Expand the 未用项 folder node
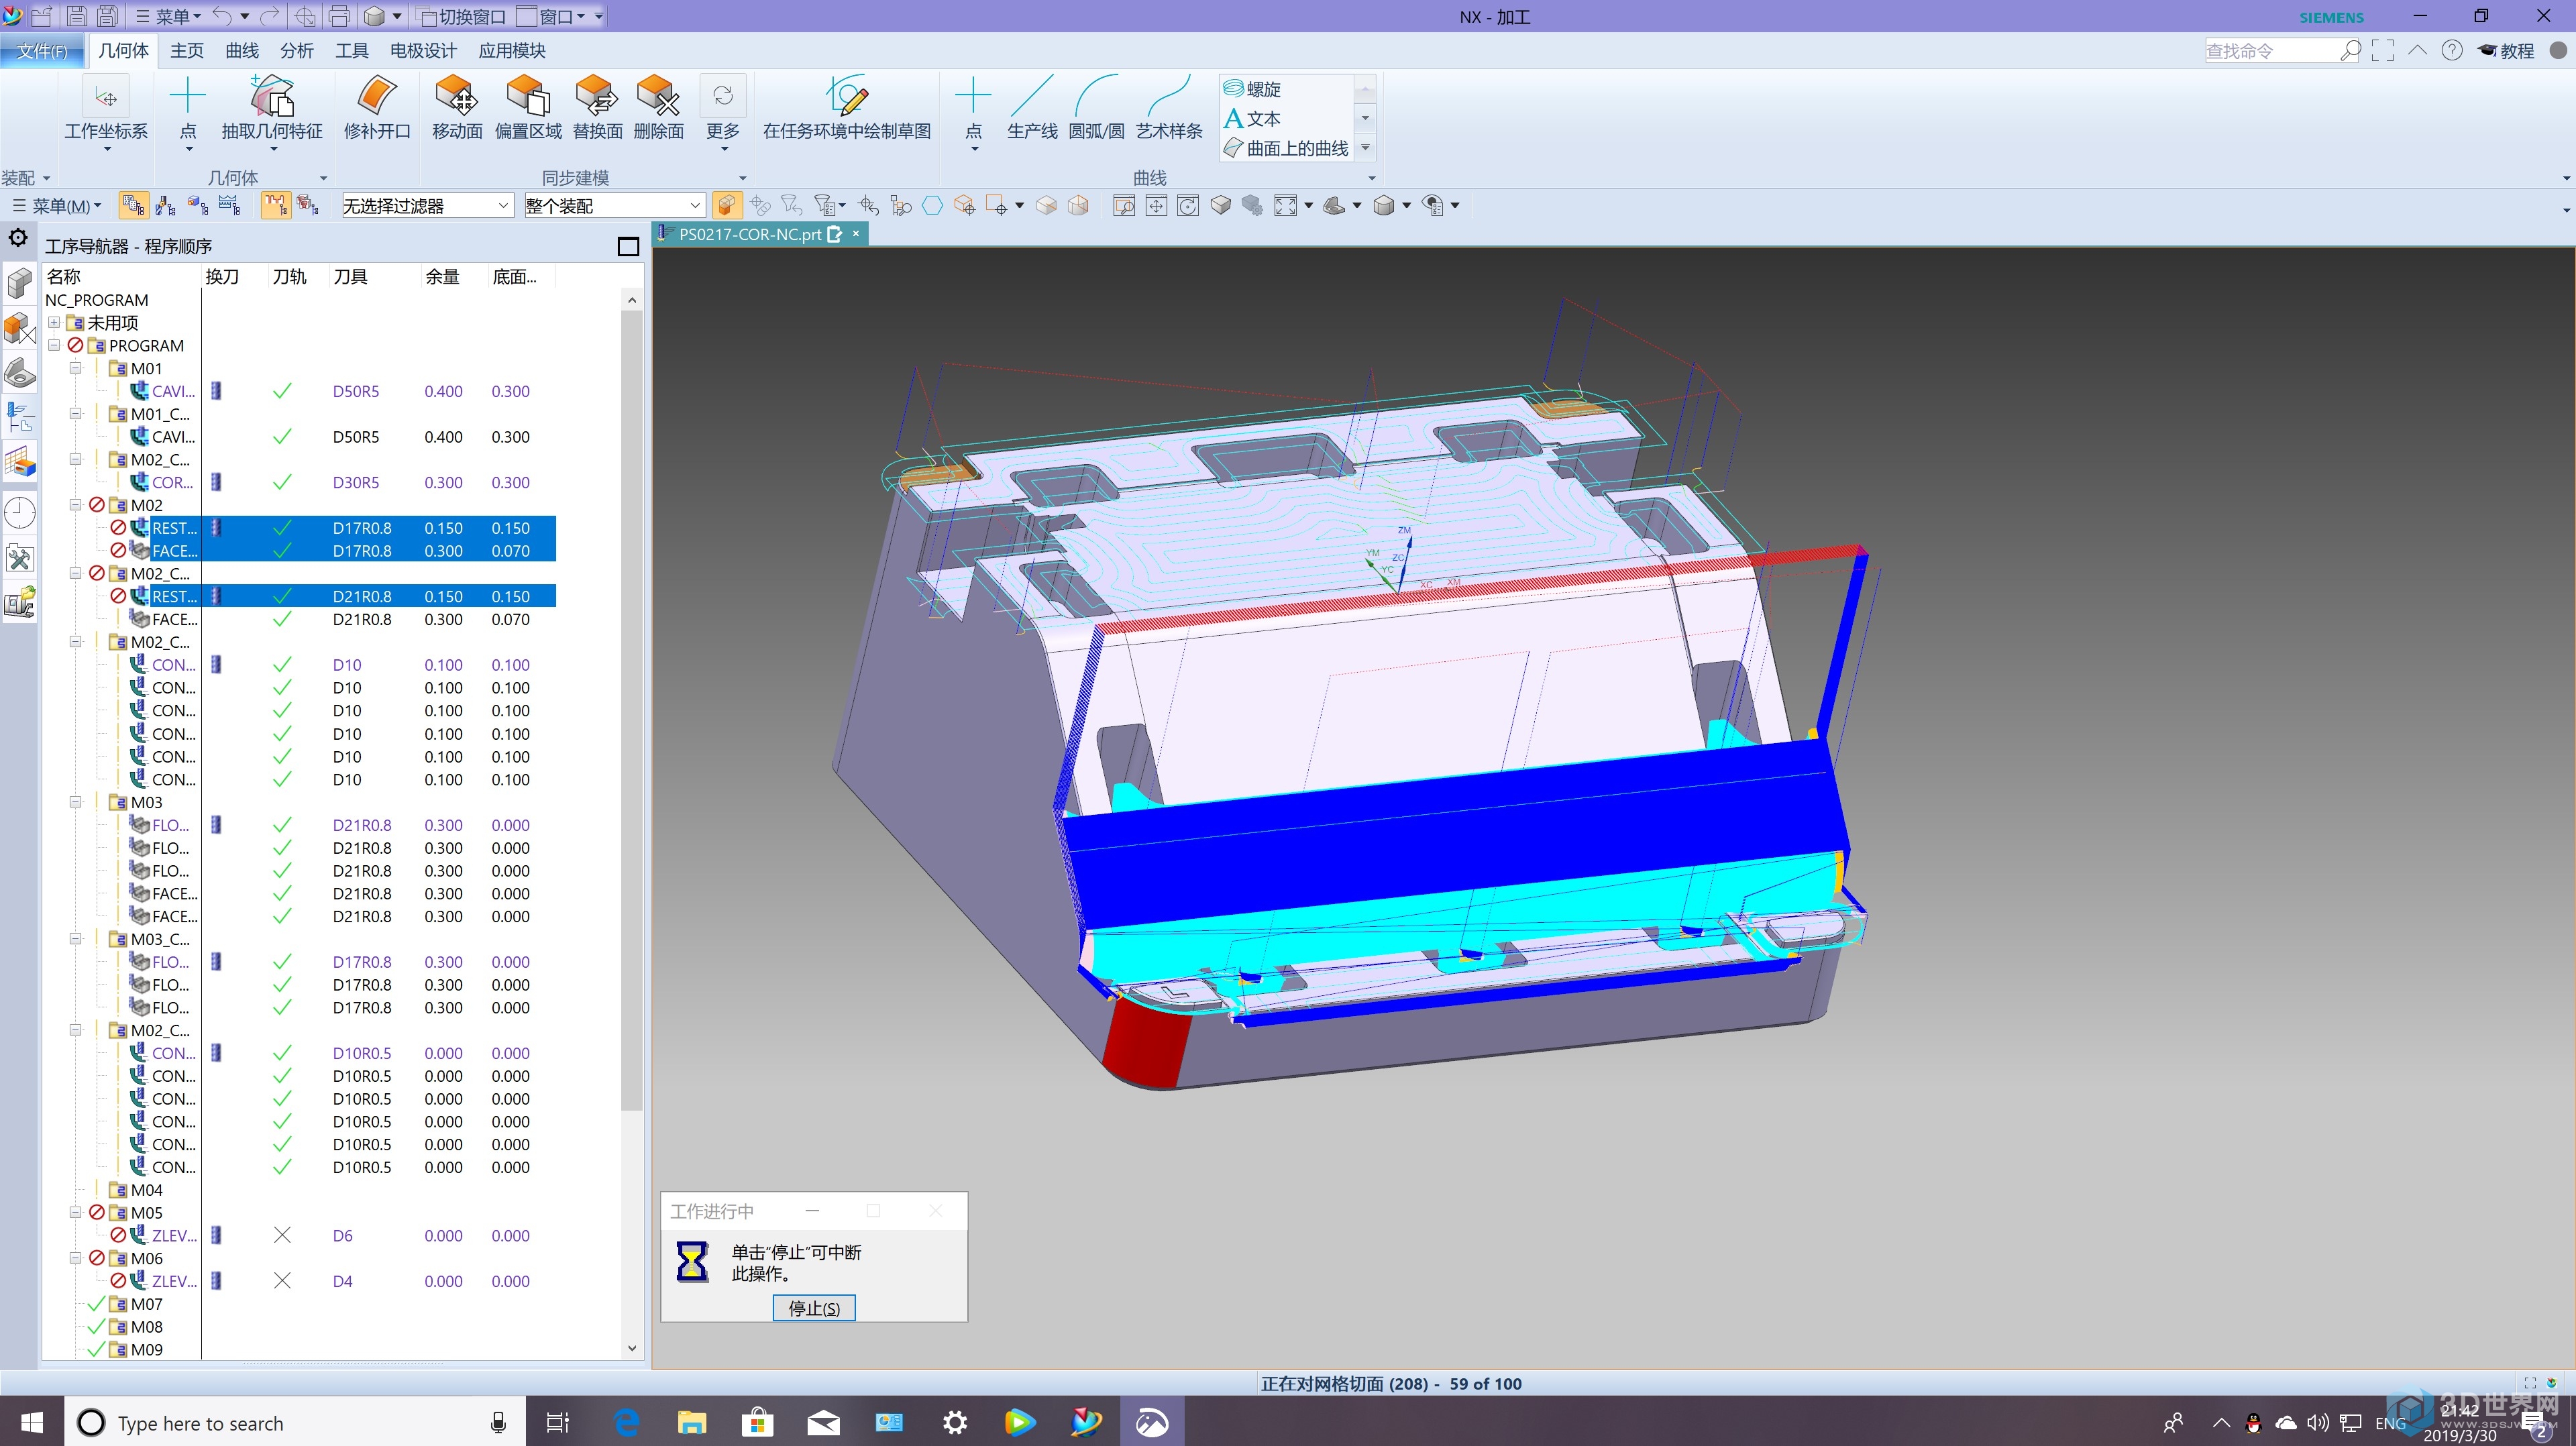Screen dimensions: 2576x1446 click(x=54, y=323)
